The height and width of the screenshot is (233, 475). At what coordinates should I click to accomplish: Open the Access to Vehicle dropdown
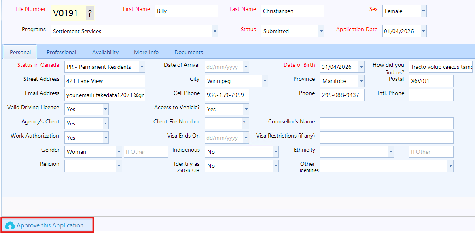click(246, 109)
